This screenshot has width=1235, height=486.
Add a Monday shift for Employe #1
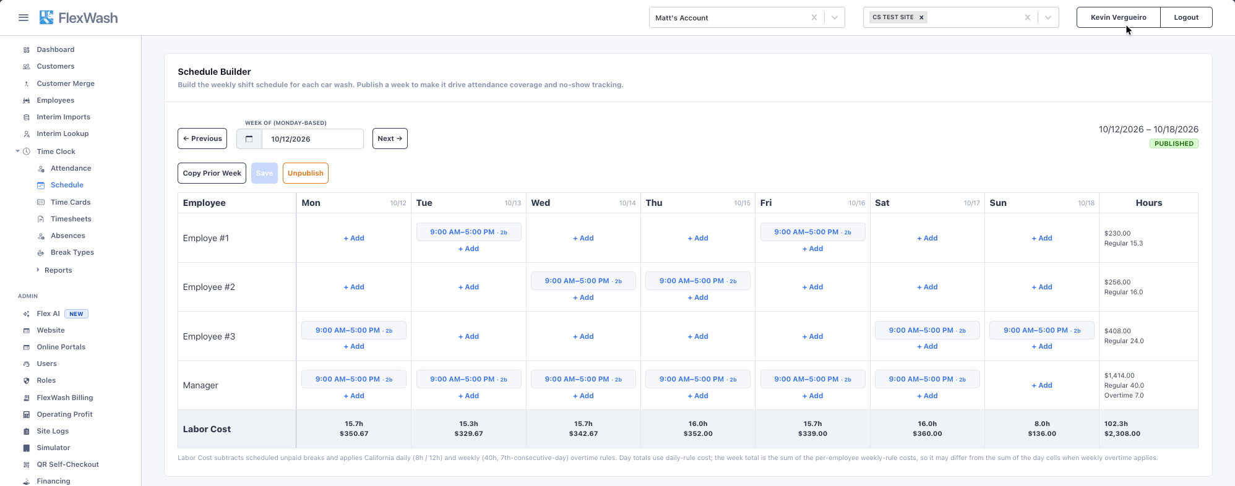coord(354,238)
